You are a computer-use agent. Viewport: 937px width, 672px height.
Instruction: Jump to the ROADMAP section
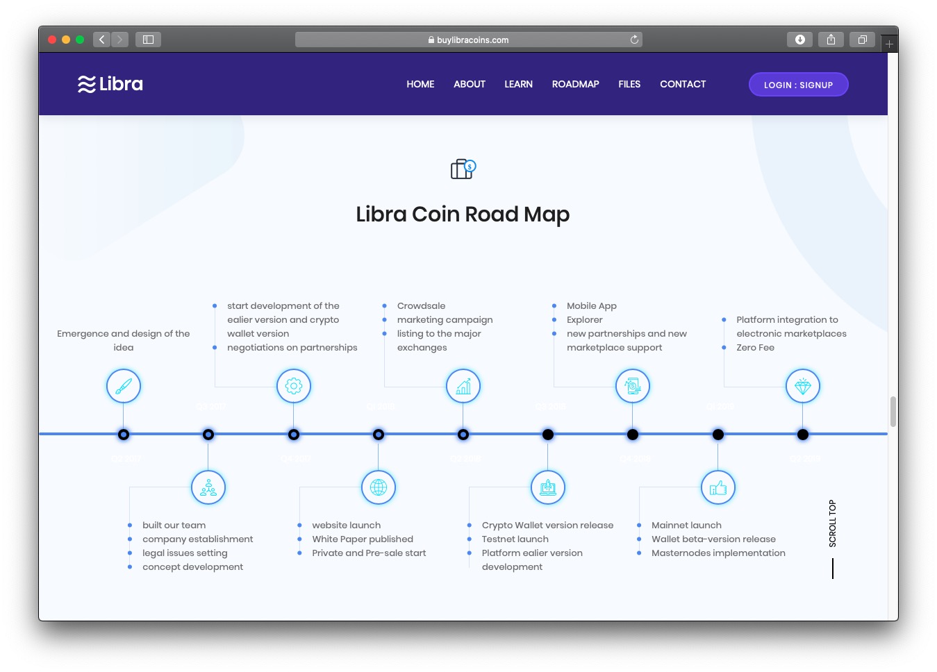pyautogui.click(x=576, y=84)
